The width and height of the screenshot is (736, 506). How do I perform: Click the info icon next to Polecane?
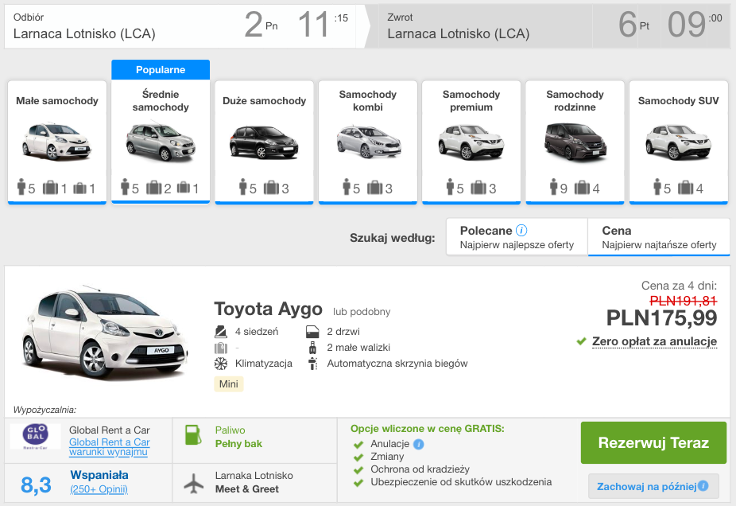(521, 230)
